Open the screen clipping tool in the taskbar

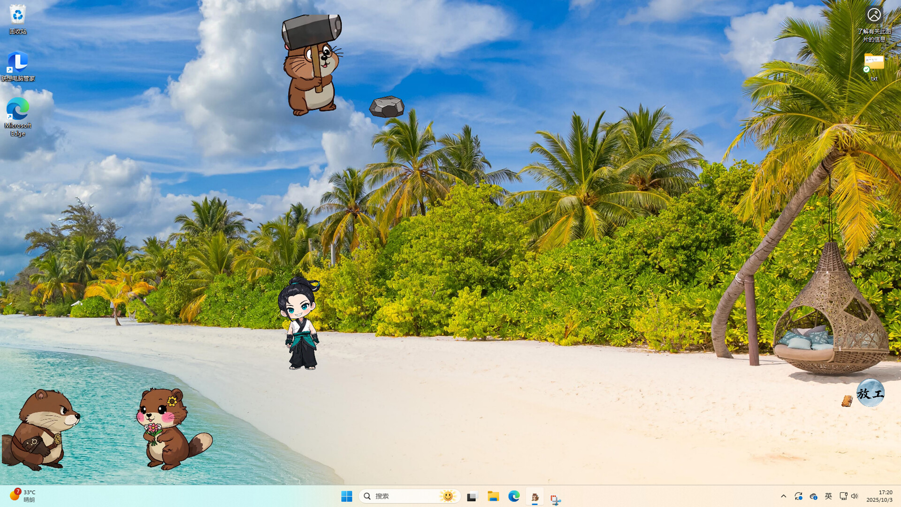[x=557, y=496]
